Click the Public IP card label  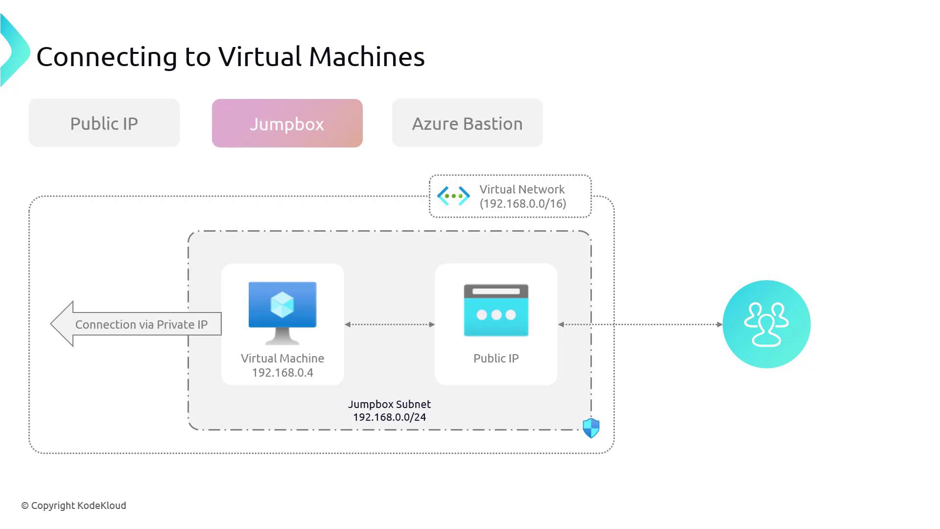coord(496,359)
